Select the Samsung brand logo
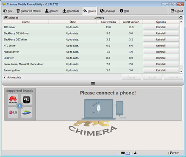 click(26, 112)
